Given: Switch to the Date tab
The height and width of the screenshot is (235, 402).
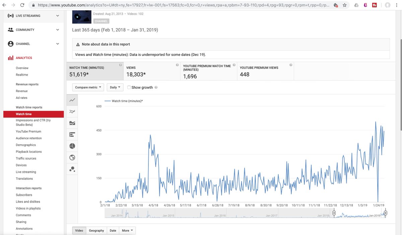Looking at the screenshot, I should click(x=113, y=230).
